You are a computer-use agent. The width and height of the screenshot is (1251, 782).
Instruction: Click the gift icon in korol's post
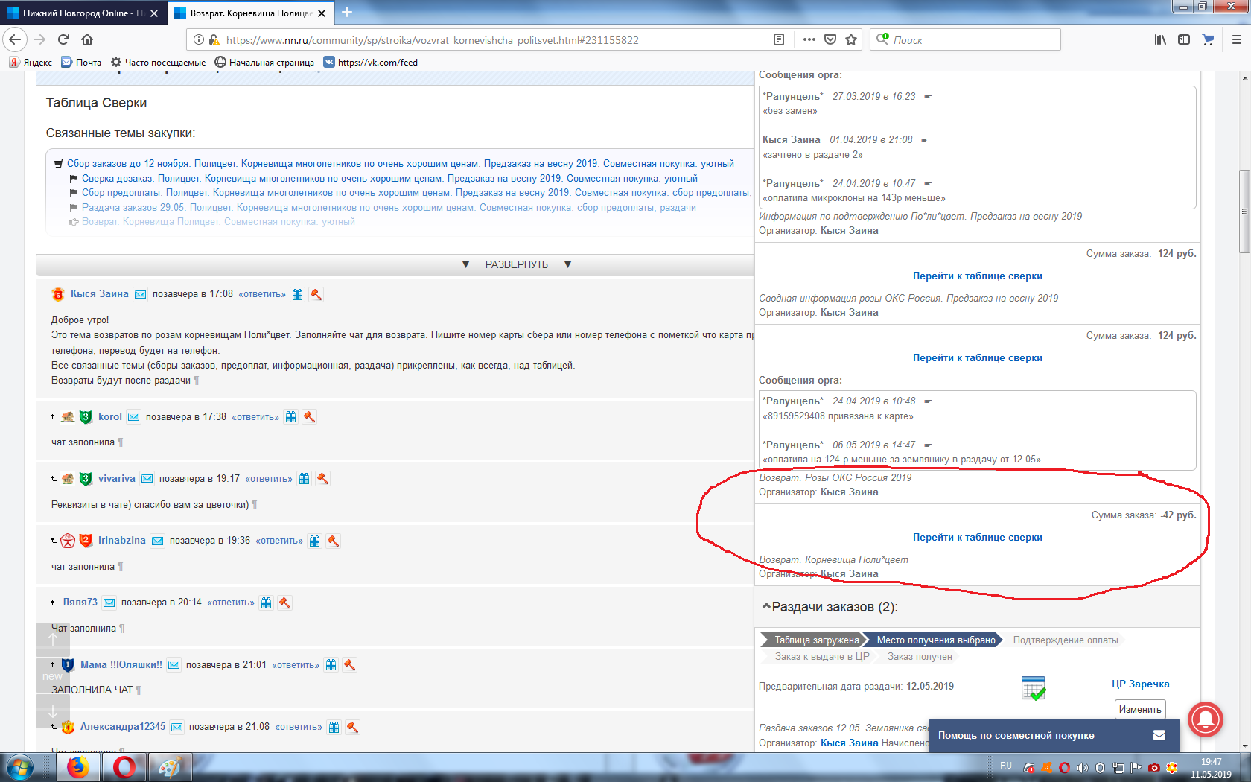point(291,417)
